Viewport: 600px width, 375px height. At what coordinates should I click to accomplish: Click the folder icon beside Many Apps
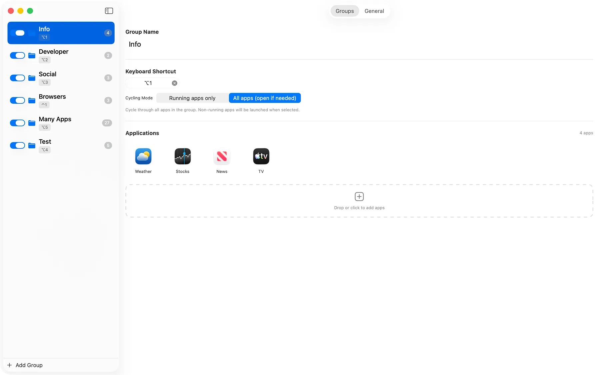[x=32, y=123]
